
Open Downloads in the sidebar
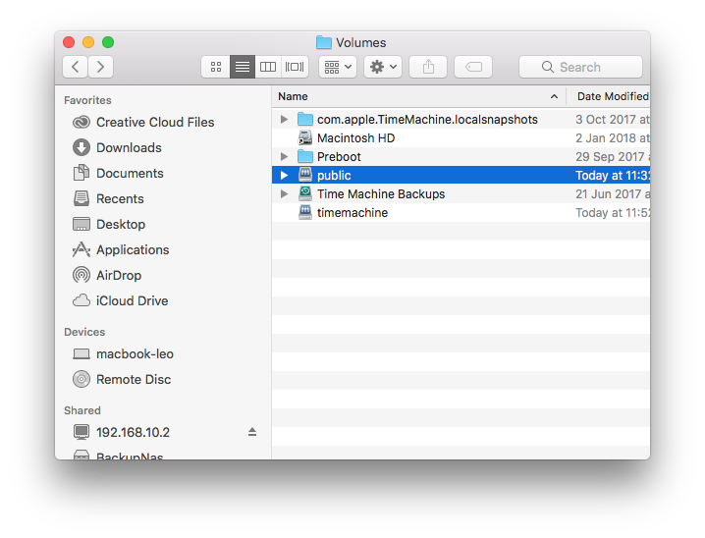[129, 147]
